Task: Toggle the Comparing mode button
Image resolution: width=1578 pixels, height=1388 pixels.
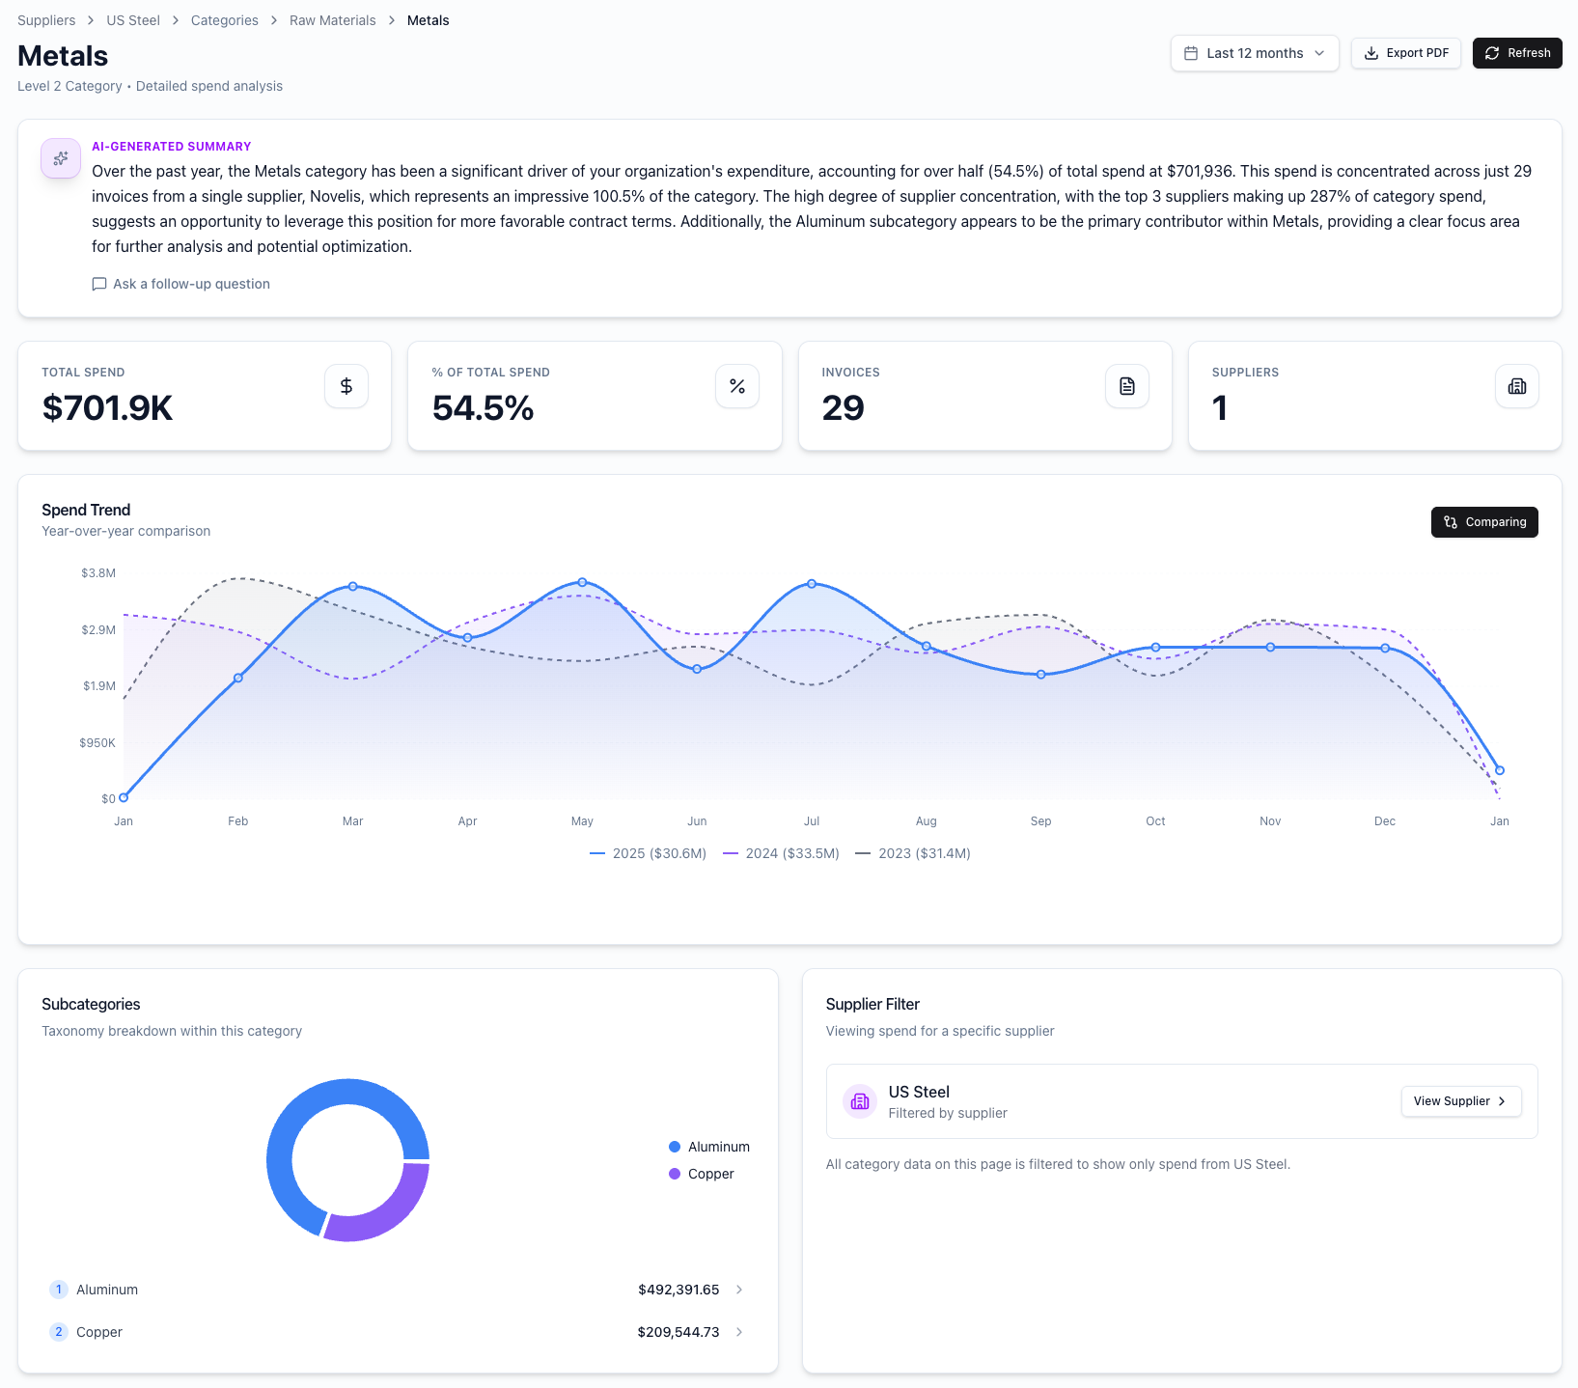Action: 1483,522
